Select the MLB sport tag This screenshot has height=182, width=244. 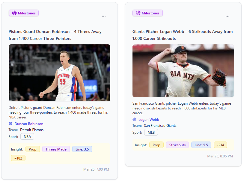click(151, 133)
